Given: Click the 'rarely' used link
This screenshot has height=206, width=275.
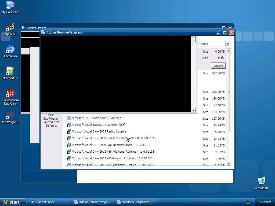Looking at the screenshot, I should point(220,57).
